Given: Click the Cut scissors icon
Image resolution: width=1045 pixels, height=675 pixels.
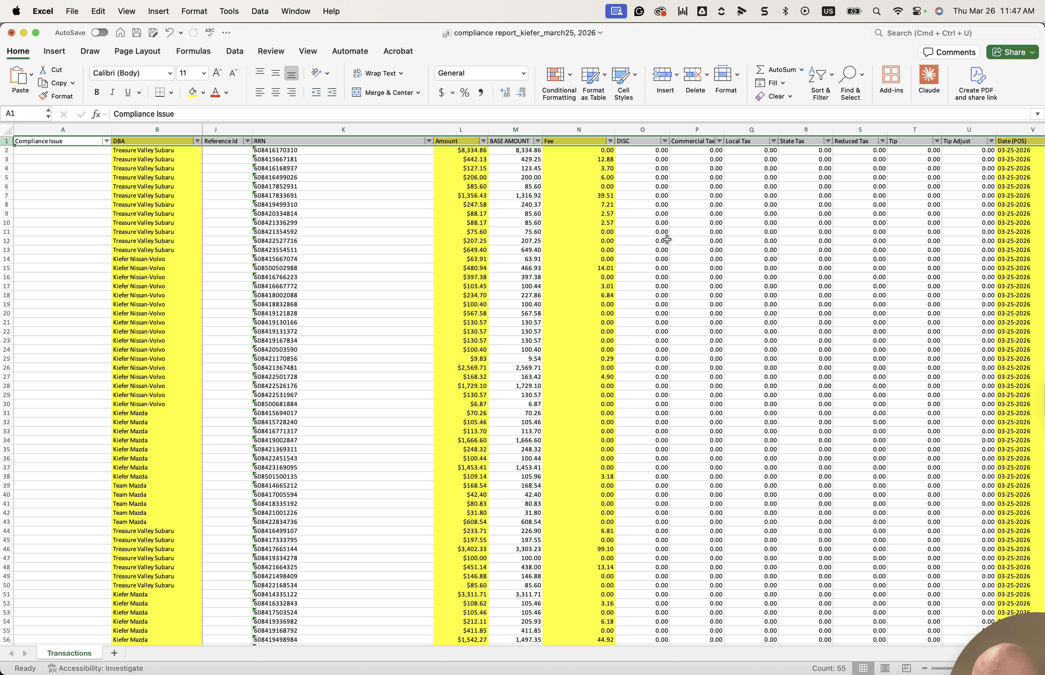Looking at the screenshot, I should [43, 70].
